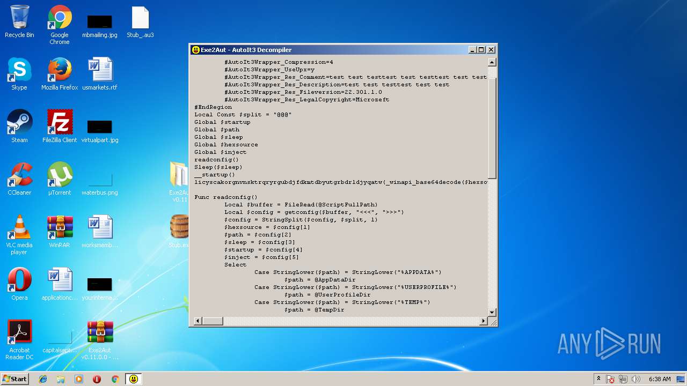
Task: Open the WinRAR desktop shortcut
Action: point(60,232)
